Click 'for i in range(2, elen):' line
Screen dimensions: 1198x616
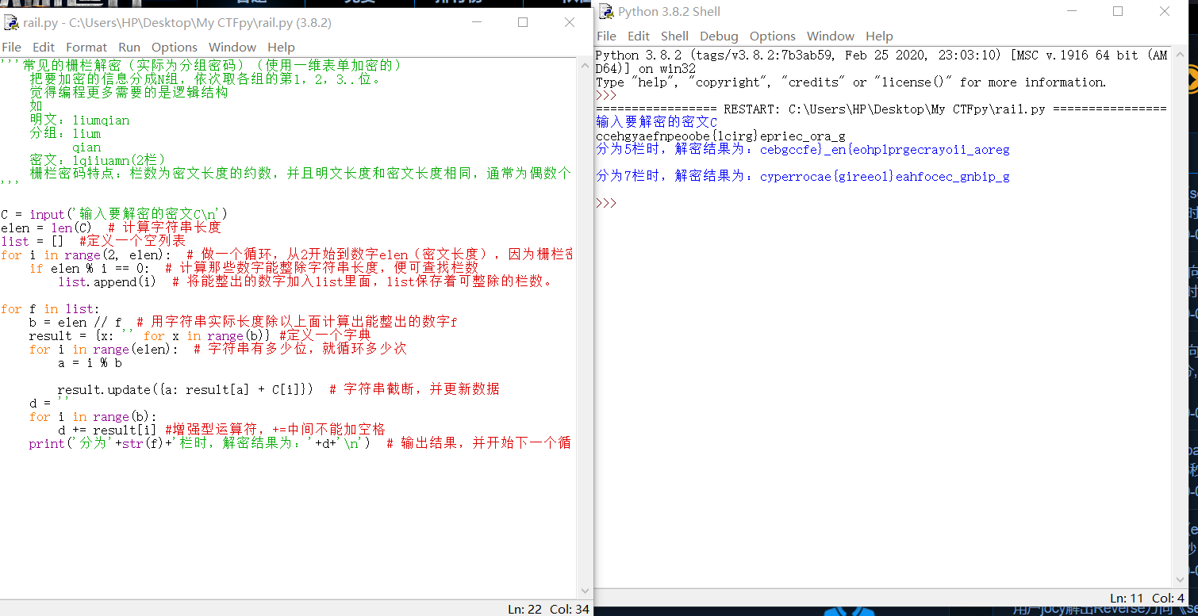coord(286,254)
